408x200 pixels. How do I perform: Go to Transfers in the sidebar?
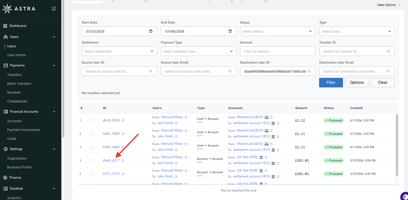(x=14, y=75)
